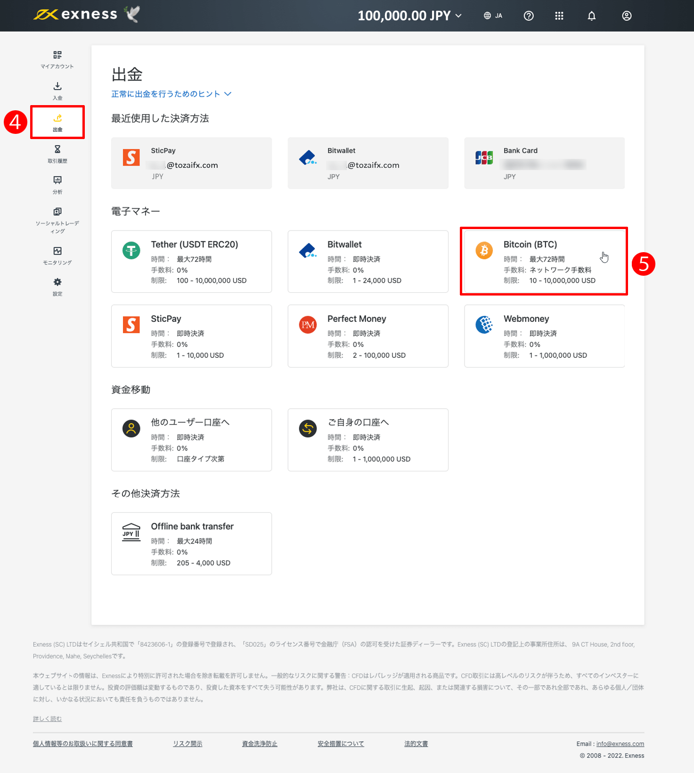The height and width of the screenshot is (773, 694).
Task: Open 安全措置について footer link
Action: click(x=341, y=744)
